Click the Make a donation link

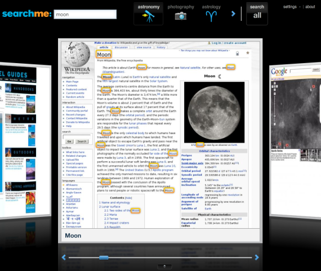click(105, 43)
